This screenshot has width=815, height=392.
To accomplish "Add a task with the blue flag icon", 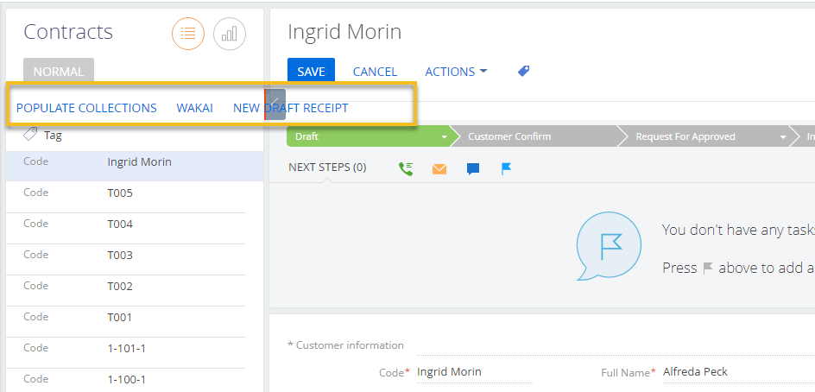I will 507,168.
